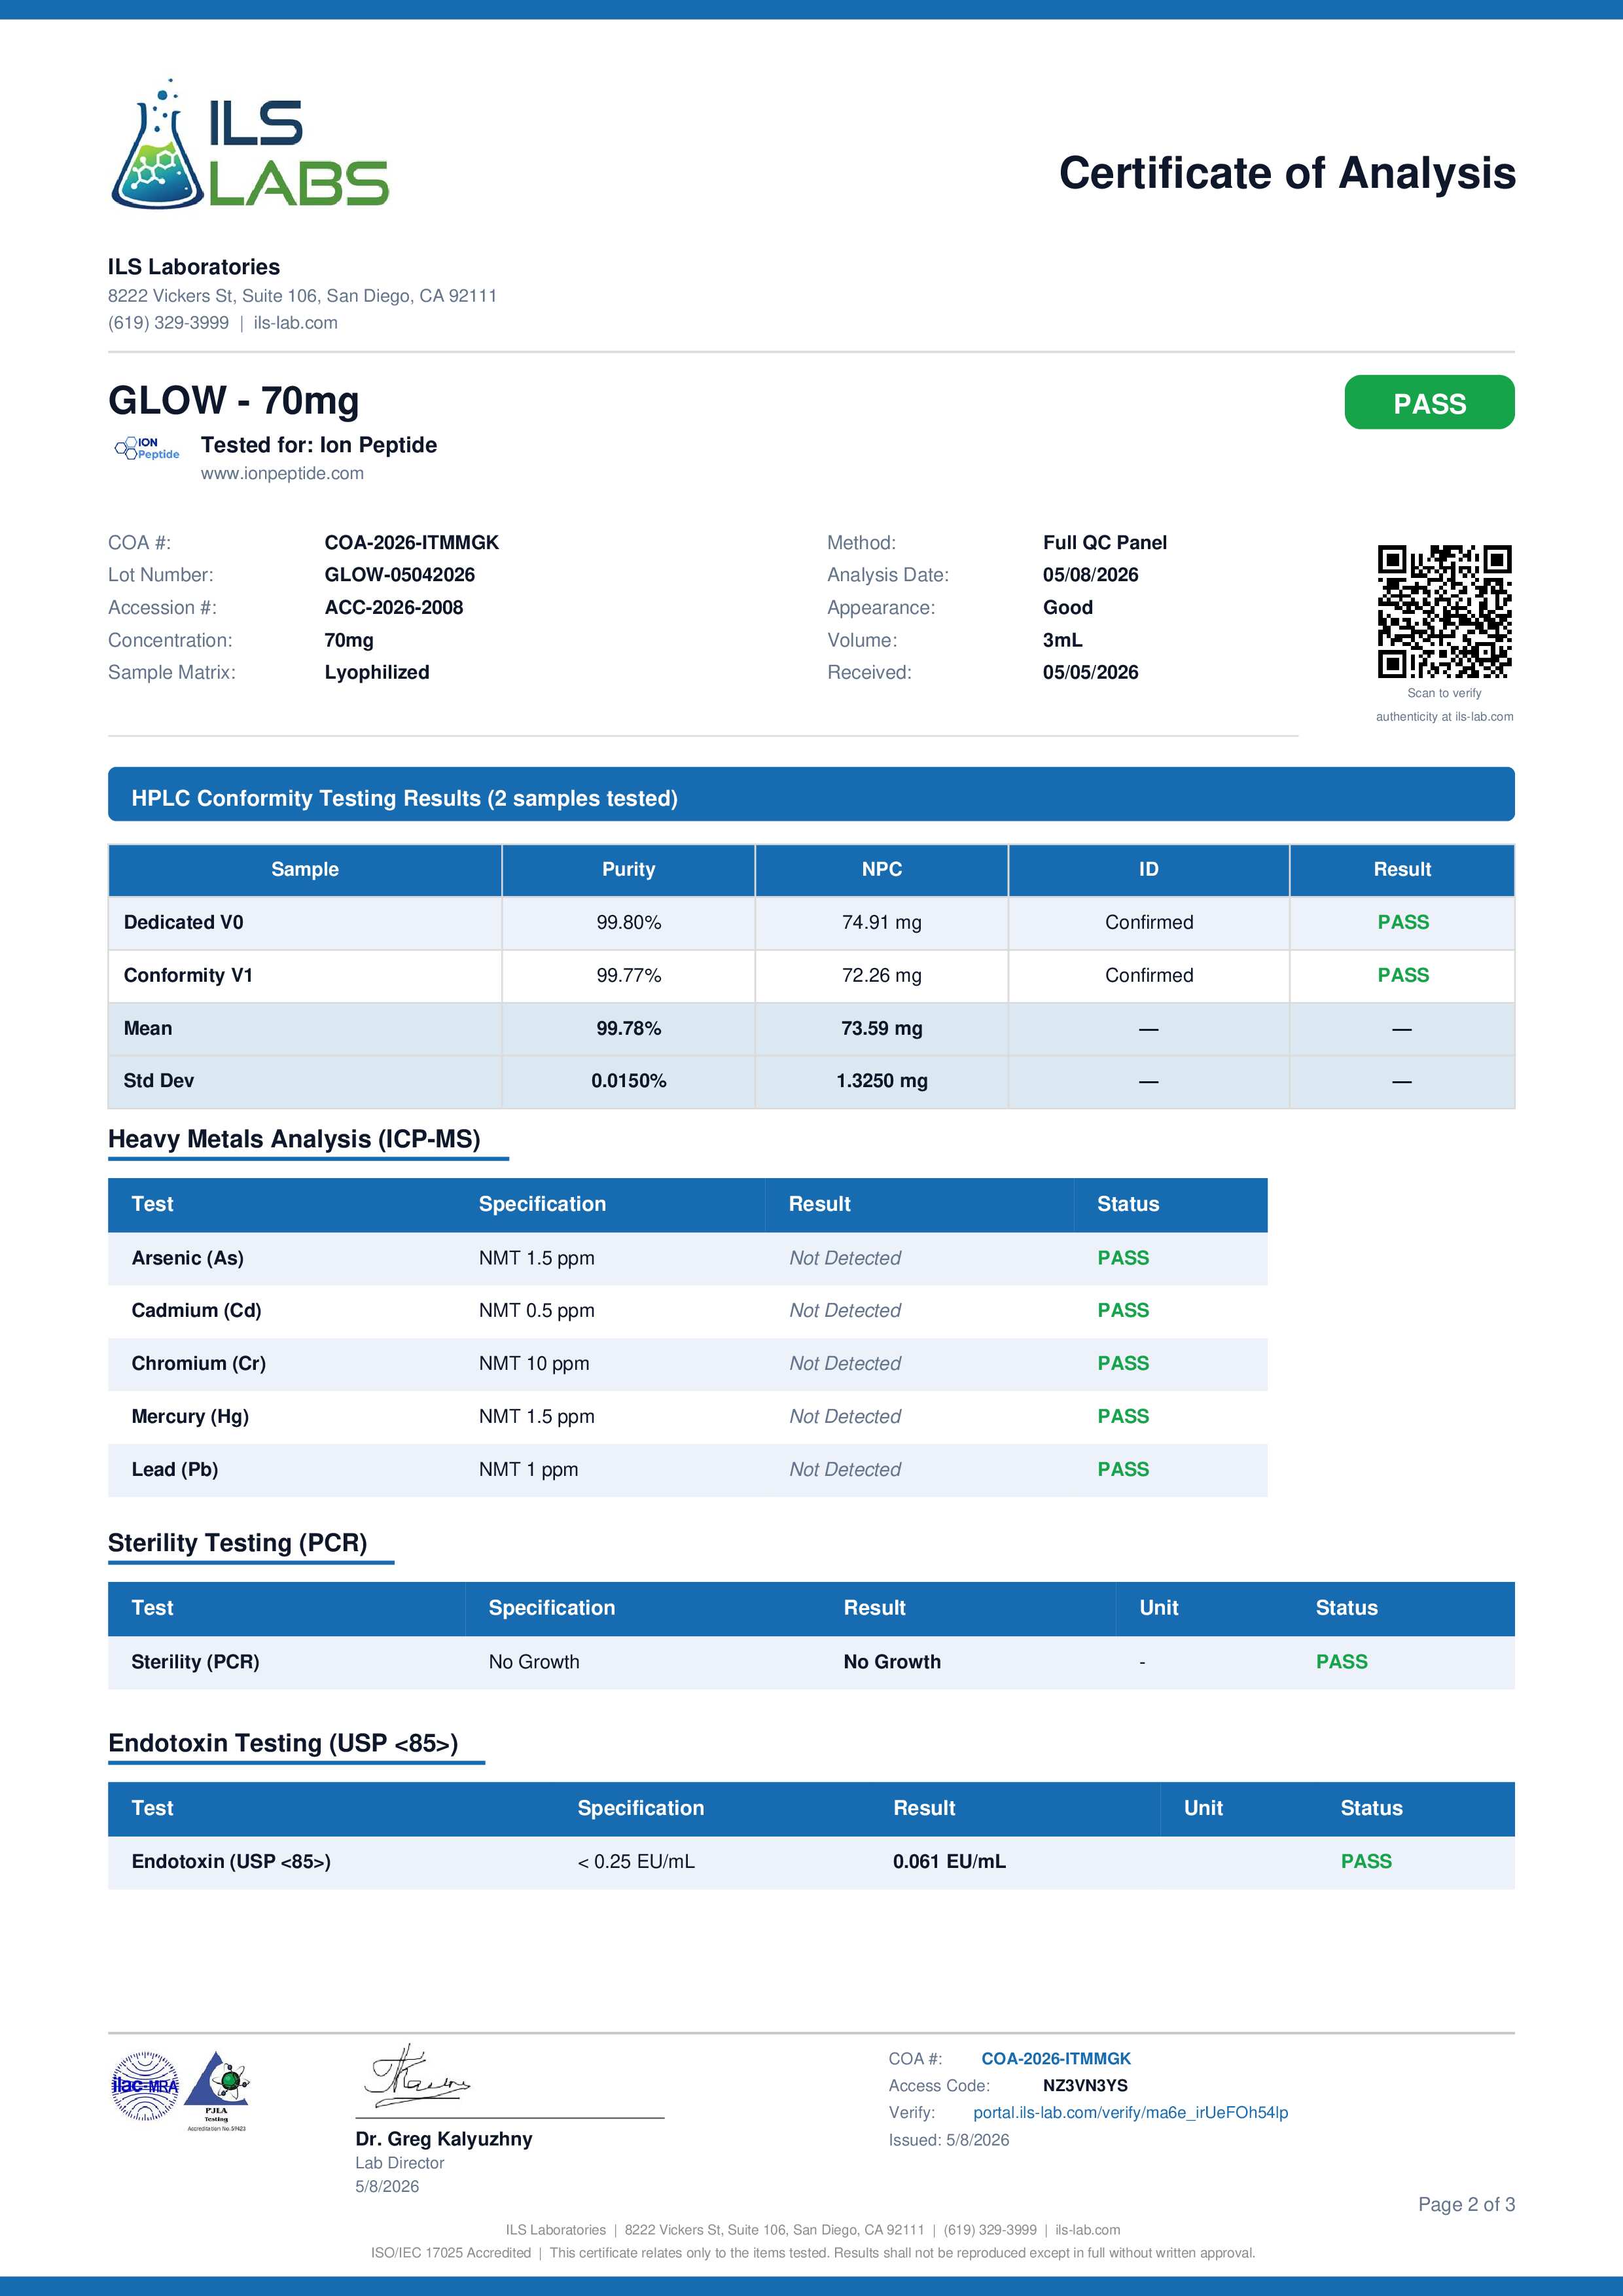Open the portal.ils-lab.com verify link
Screen dimensions: 1623x2296
1130,2113
